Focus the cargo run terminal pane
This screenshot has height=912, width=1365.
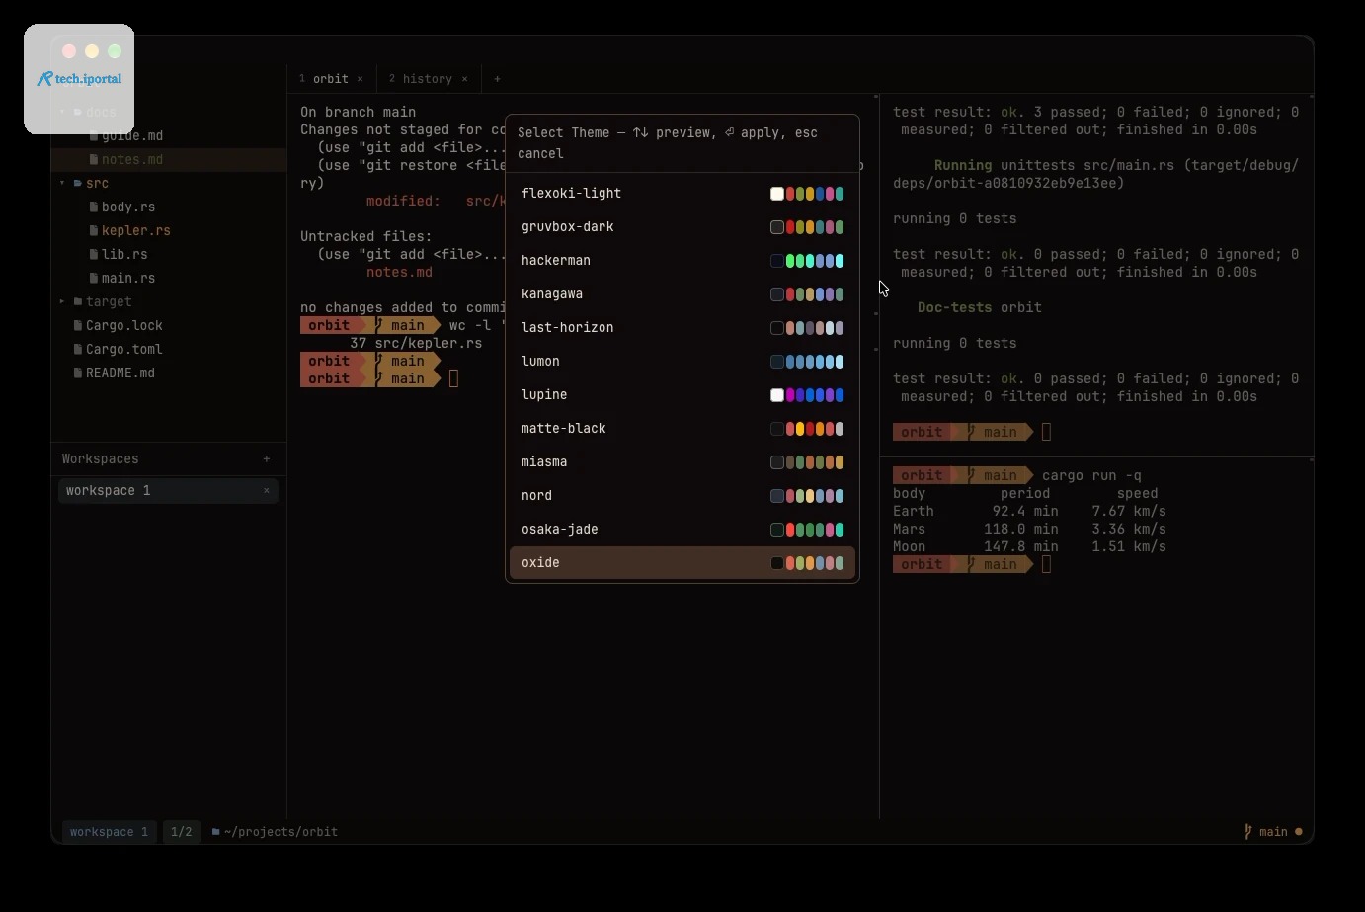tap(1096, 638)
